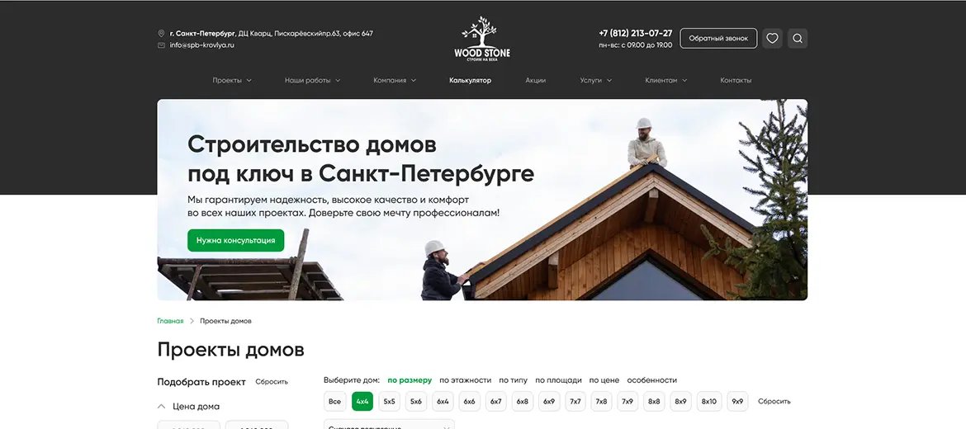Image resolution: width=966 pixels, height=429 pixels.
Task: Select the по размеру filter tab
Action: point(410,380)
